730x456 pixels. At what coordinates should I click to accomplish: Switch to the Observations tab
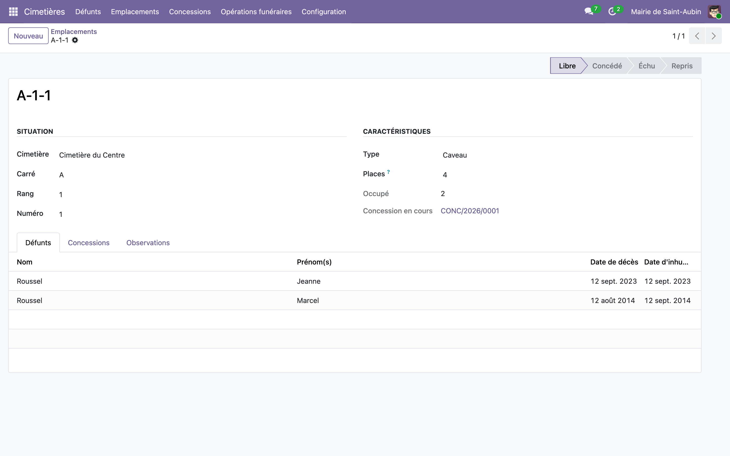click(148, 243)
